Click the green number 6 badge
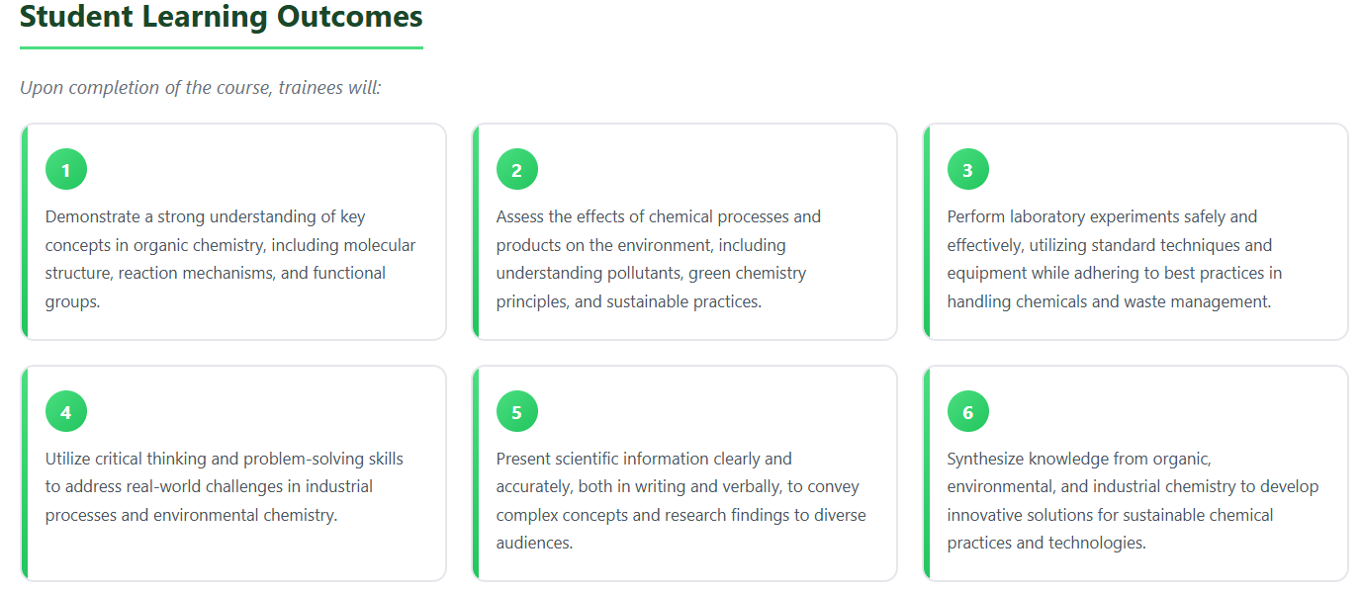The width and height of the screenshot is (1362, 591). point(967,412)
